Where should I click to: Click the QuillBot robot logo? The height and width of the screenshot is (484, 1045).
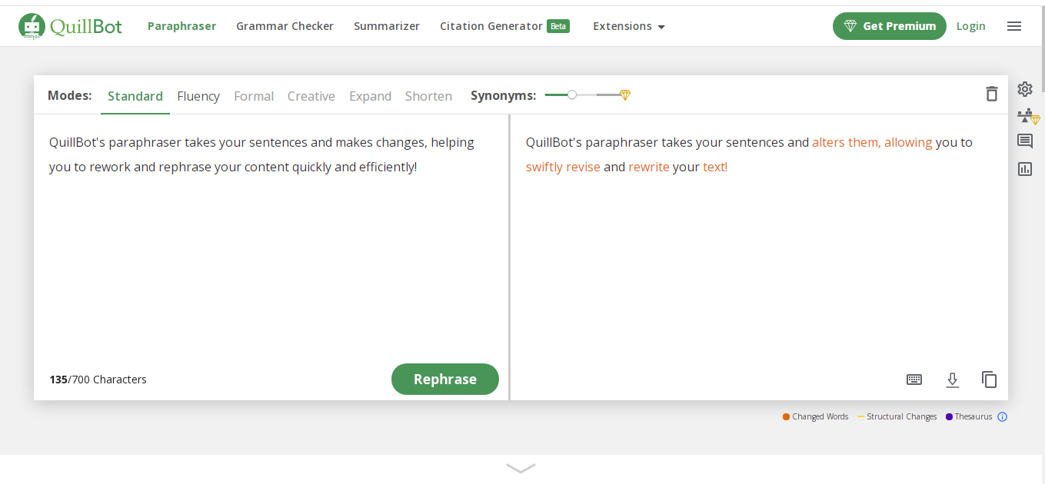32,26
